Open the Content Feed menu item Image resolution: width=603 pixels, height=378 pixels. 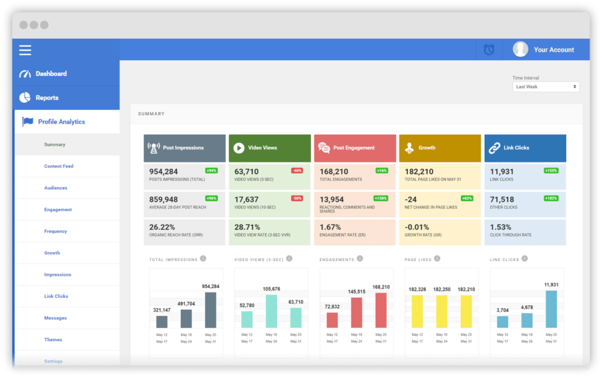(x=58, y=166)
